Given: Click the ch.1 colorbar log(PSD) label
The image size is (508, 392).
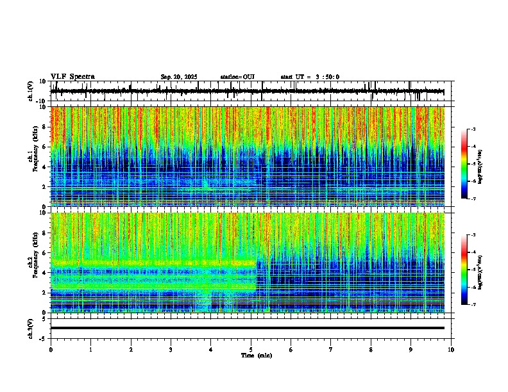Looking at the screenshot, I should [x=480, y=167].
